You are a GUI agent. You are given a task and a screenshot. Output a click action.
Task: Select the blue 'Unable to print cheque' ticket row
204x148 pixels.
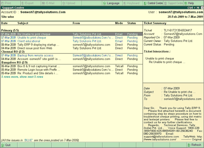(x=72, y=38)
